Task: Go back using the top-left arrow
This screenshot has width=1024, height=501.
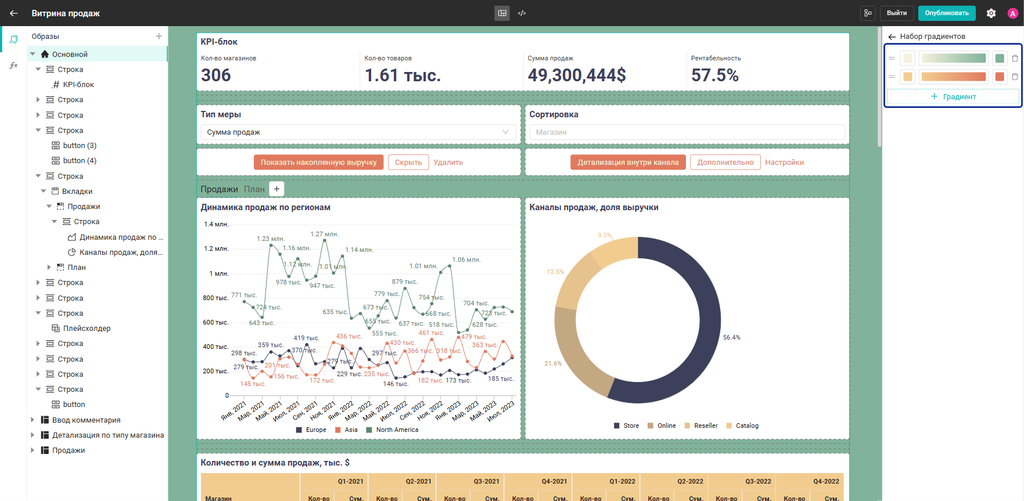Action: [x=14, y=13]
